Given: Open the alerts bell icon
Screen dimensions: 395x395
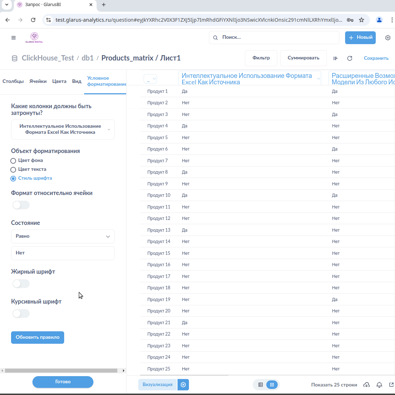Looking at the screenshot, I should [x=379, y=385].
